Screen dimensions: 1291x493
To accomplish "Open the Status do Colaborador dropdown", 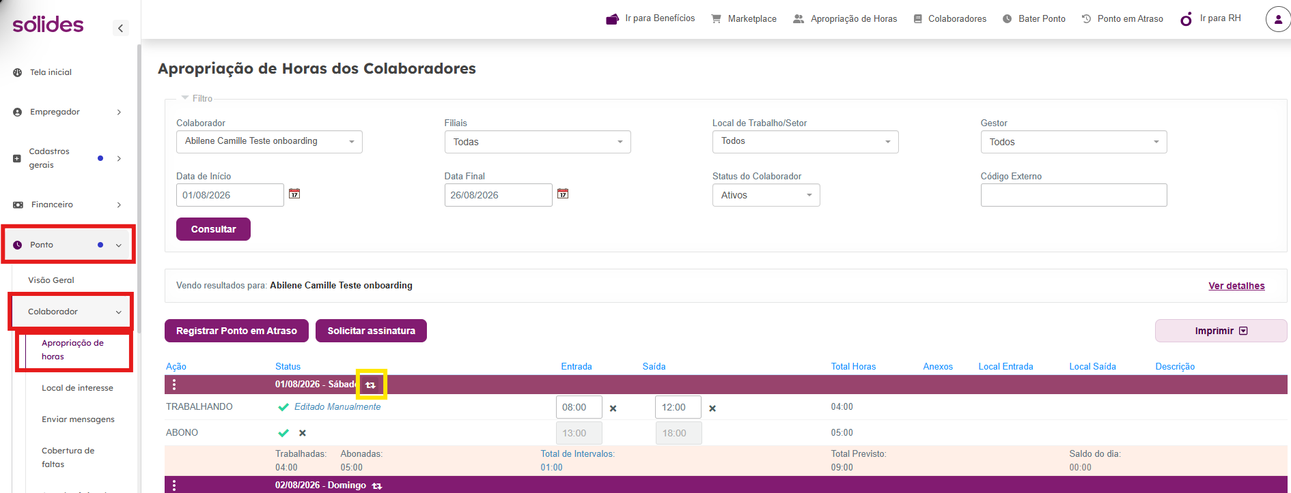I will click(x=766, y=195).
